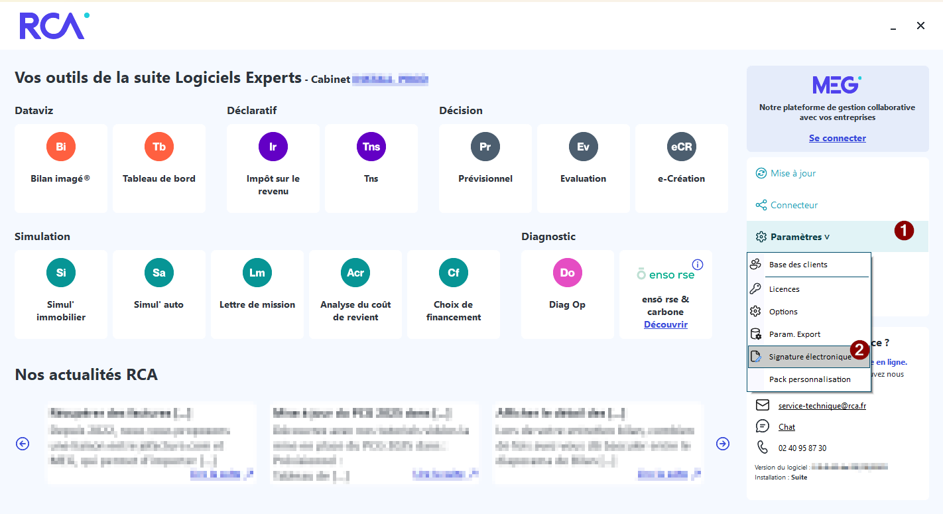Open third news card's read-more link

point(670,474)
